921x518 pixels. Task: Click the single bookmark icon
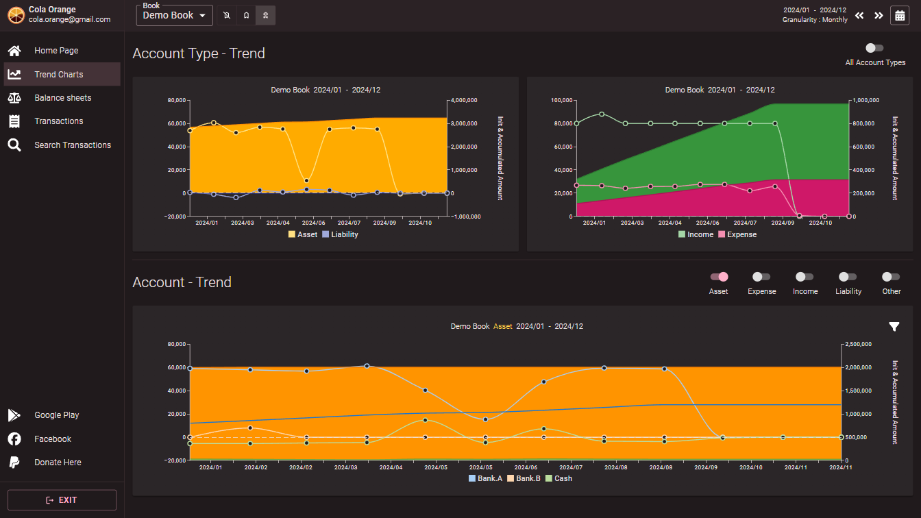click(246, 15)
